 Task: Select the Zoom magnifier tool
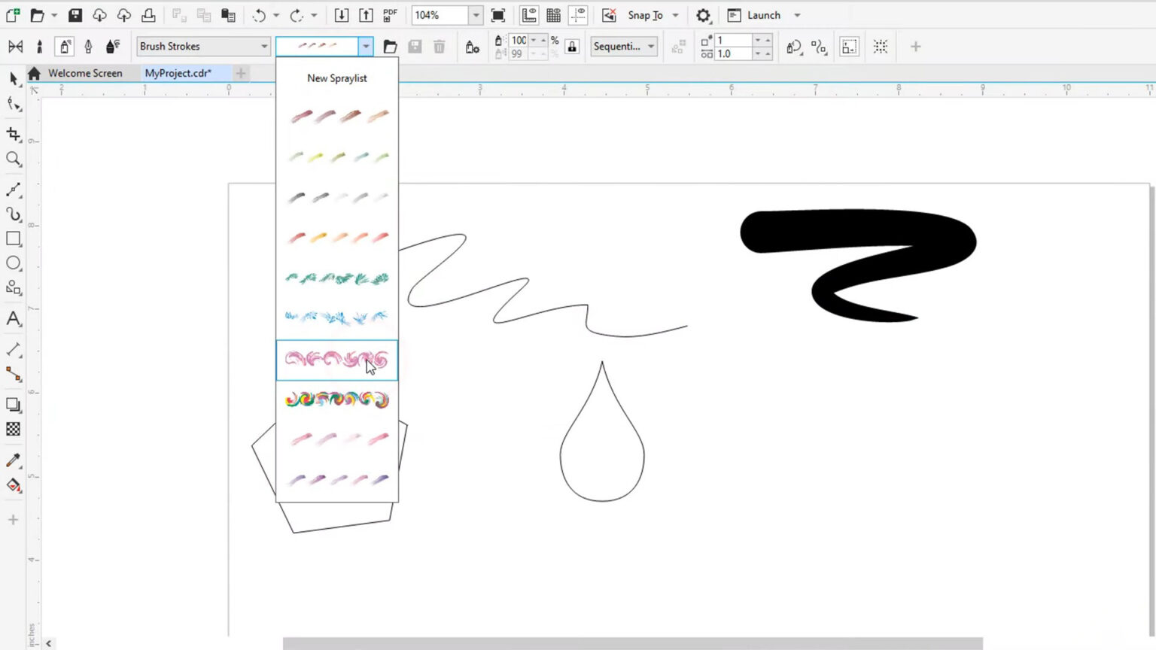14,159
